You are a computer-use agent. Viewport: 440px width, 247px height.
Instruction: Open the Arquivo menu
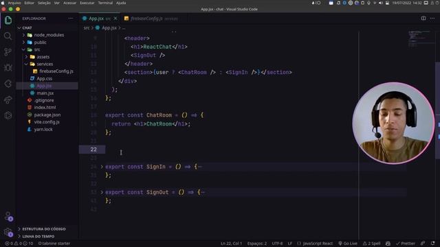14,3
